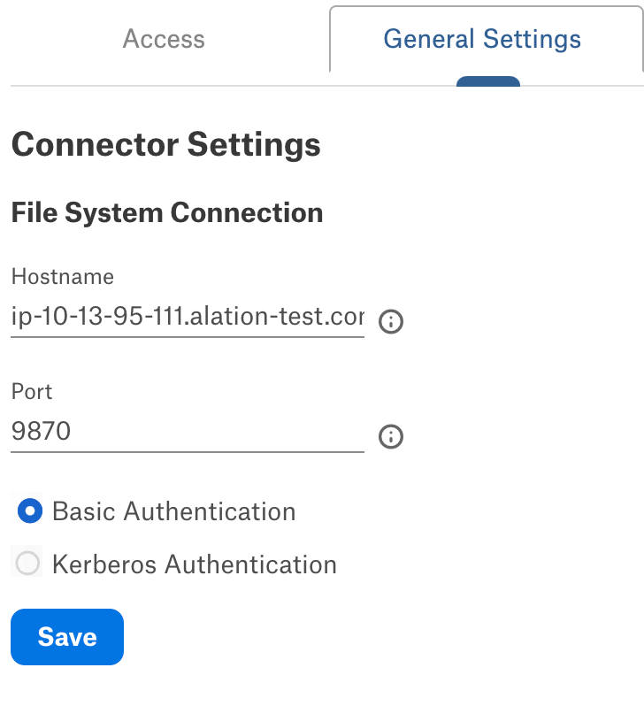Click the Connector Settings heading
The height and width of the screenshot is (706, 644).
click(165, 144)
